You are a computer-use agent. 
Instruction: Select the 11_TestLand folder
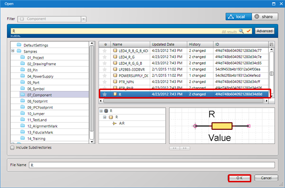point(37,120)
